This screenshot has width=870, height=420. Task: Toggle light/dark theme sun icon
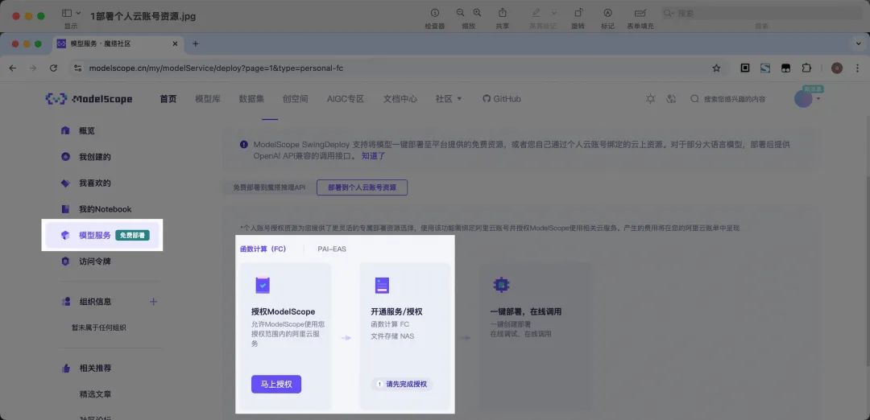point(650,99)
